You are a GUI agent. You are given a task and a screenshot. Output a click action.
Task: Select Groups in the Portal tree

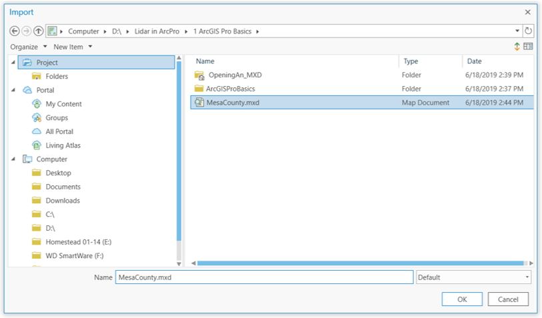(x=57, y=118)
